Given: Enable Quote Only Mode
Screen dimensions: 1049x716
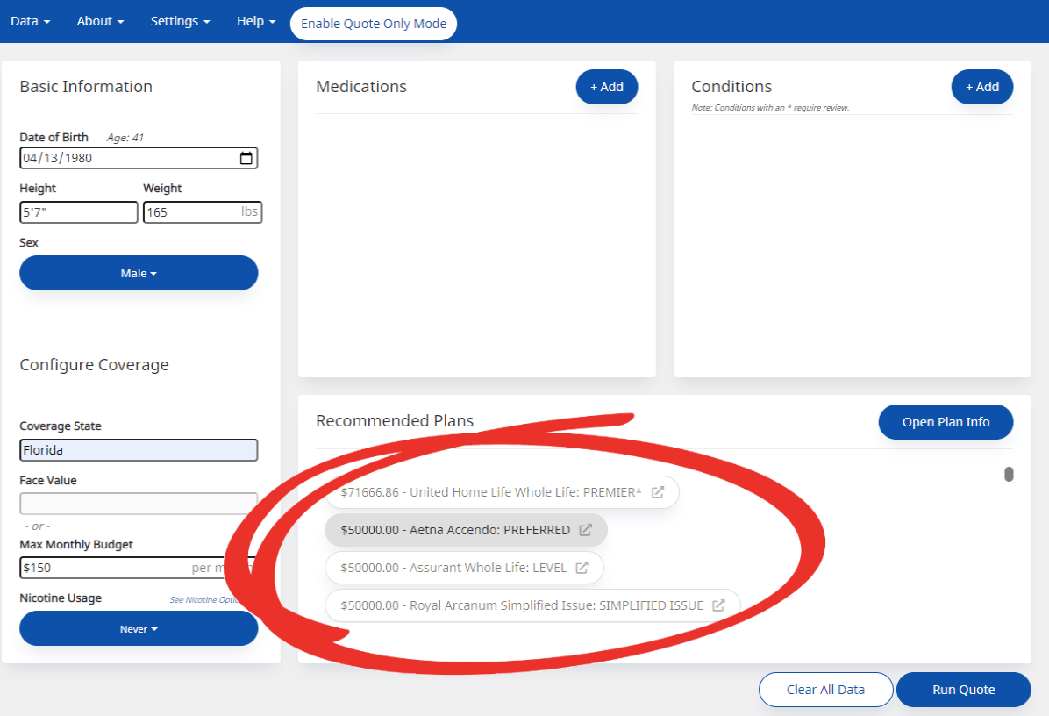Looking at the screenshot, I should click(x=374, y=24).
